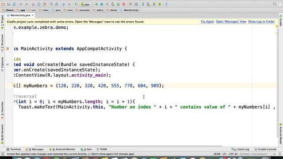Click the Make Project icon
The height and width of the screenshot is (159, 283).
click(76, 4)
